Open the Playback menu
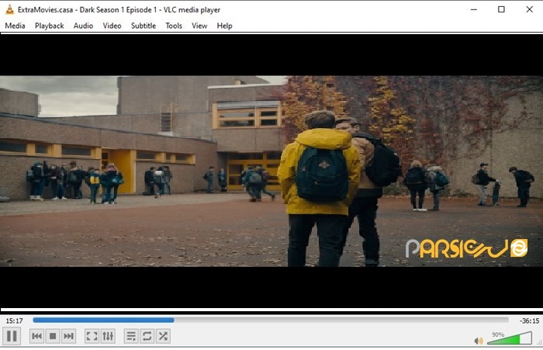Image resolution: width=543 pixels, height=350 pixels. click(49, 26)
